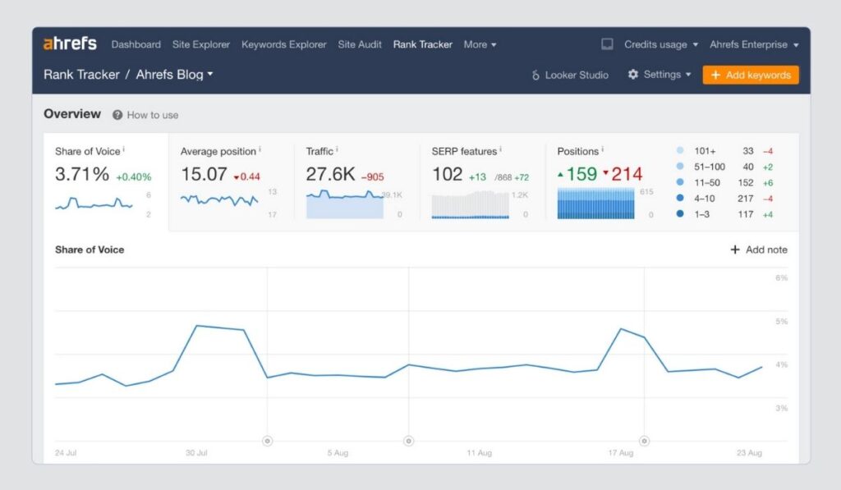Click the red 214 positions-down value

[x=627, y=174]
